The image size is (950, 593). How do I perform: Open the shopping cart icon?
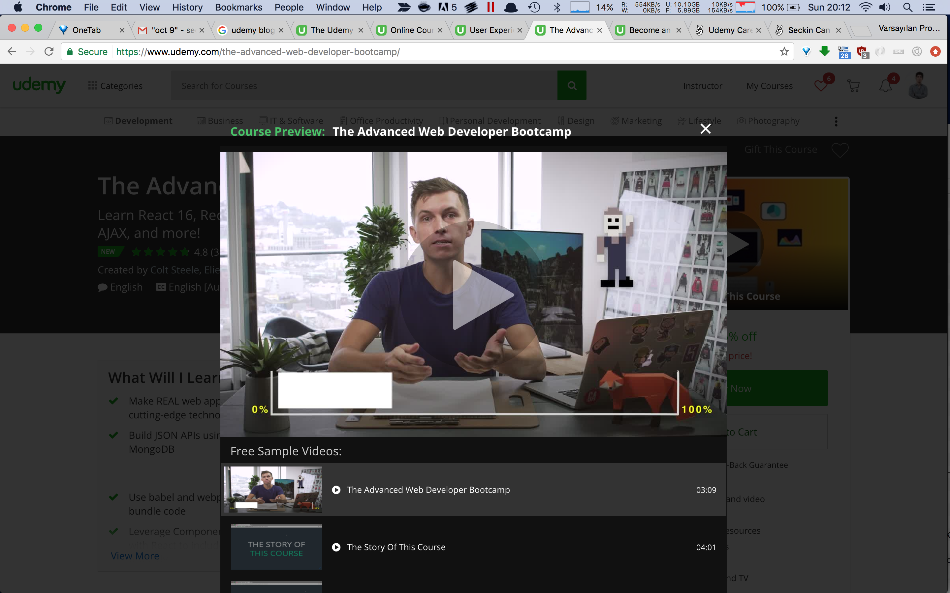[x=853, y=86]
